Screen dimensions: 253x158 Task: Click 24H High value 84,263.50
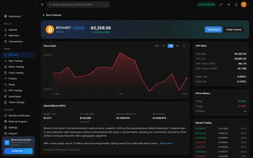pos(240,54)
